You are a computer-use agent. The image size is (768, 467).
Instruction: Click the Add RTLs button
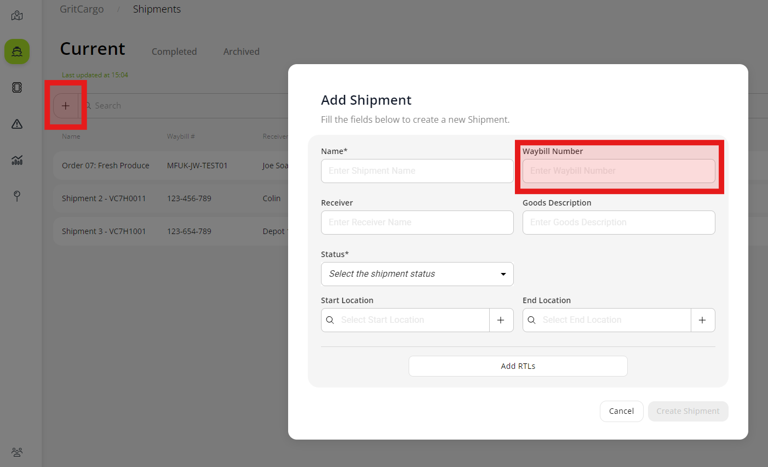(518, 366)
